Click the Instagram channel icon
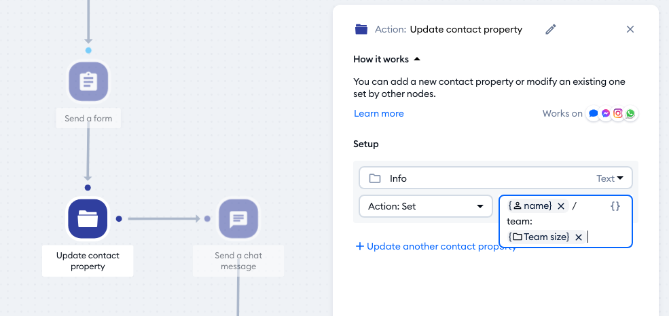This screenshot has width=669, height=316. click(618, 114)
